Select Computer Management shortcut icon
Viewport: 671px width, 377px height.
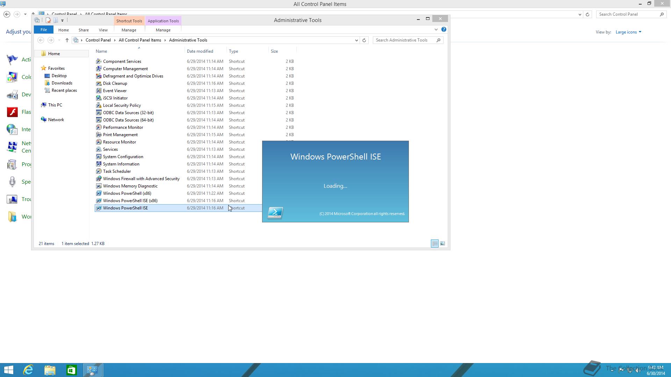99,69
